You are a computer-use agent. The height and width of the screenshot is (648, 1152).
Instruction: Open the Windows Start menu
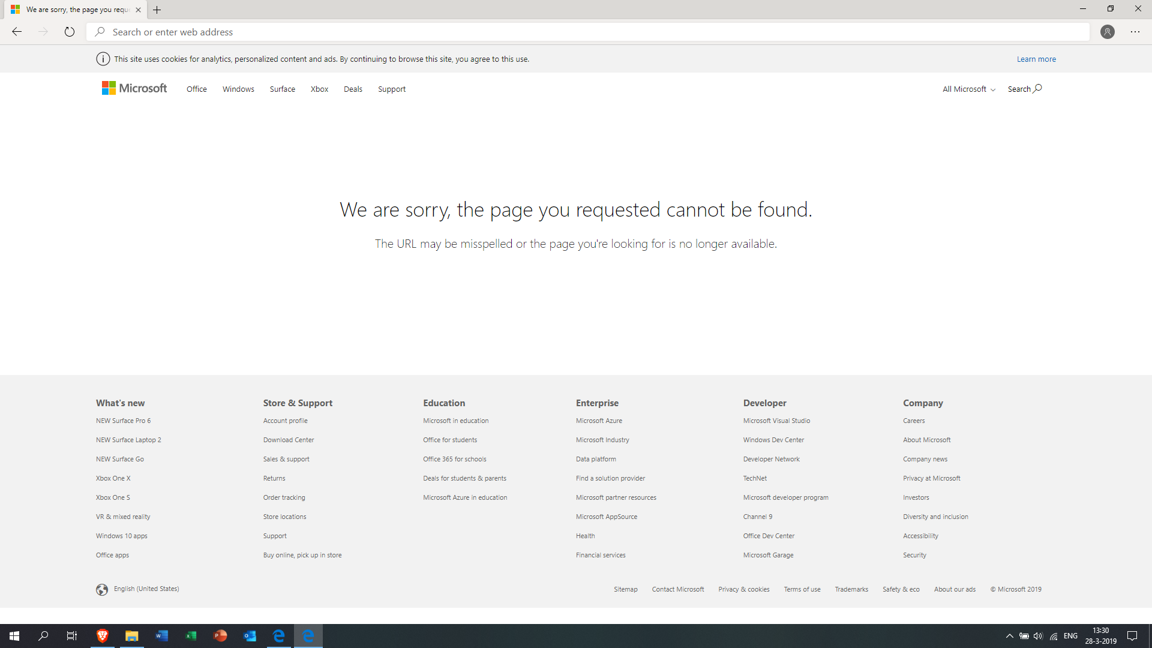[x=14, y=636]
